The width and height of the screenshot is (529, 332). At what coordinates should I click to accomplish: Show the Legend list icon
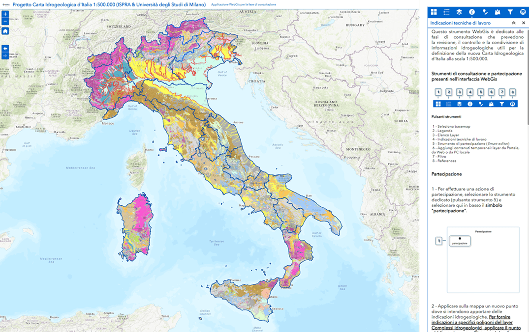click(446, 12)
